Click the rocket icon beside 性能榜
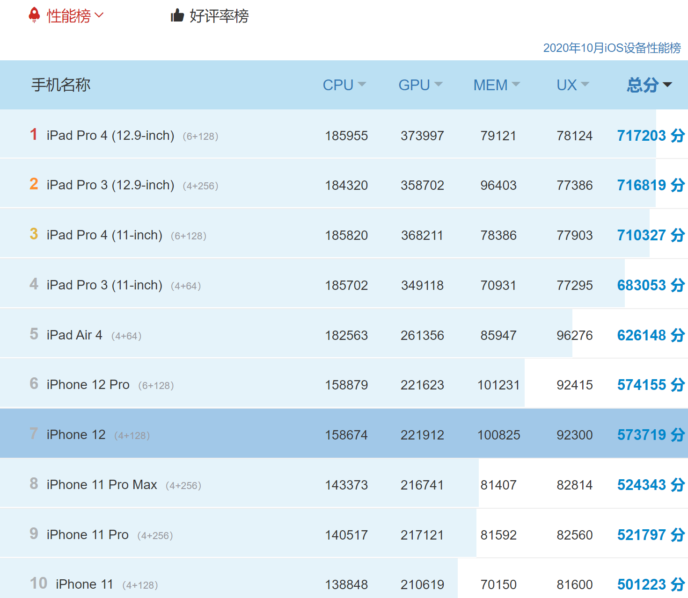 tap(33, 14)
